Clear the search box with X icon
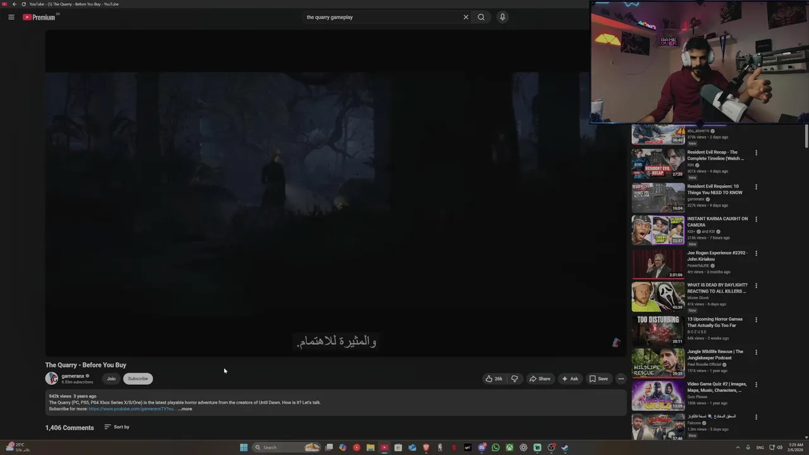 pos(466,17)
